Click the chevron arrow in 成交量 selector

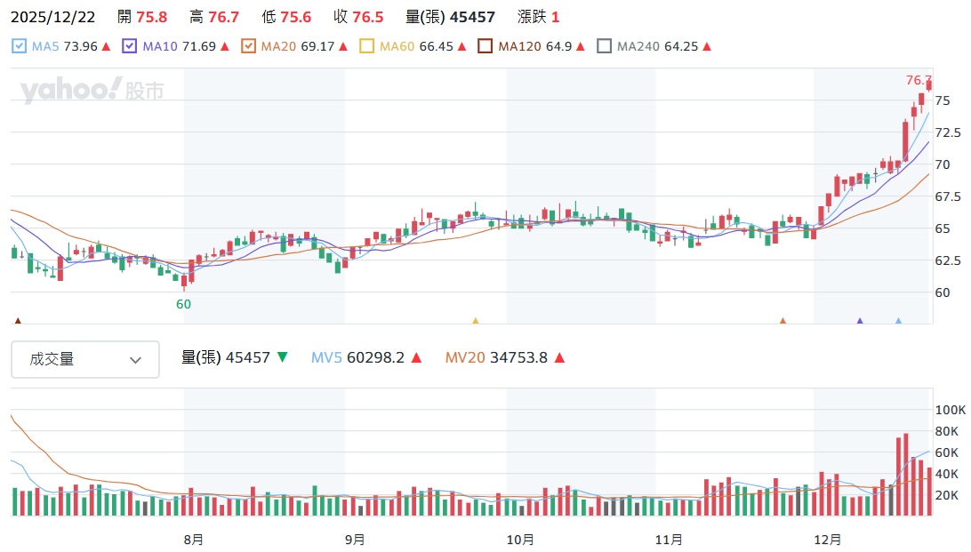pyautogui.click(x=136, y=360)
